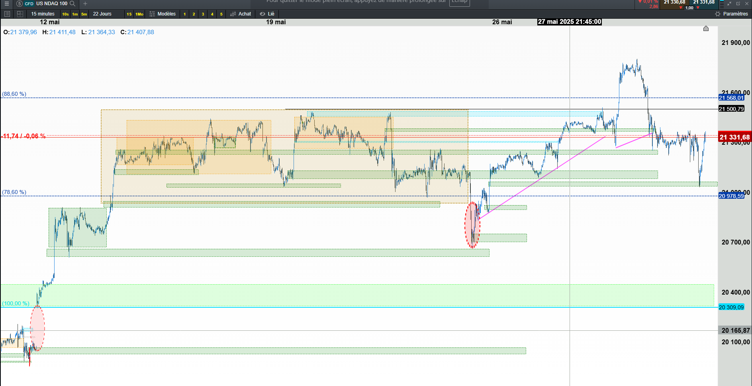Click the buy price 21 331,68
Viewport: 752px width, 386px height.
pyautogui.click(x=704, y=2)
